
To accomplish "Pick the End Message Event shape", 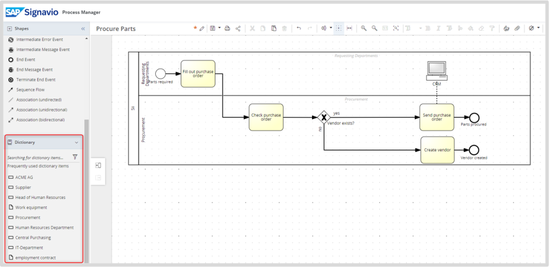I will pyautogui.click(x=30, y=70).
